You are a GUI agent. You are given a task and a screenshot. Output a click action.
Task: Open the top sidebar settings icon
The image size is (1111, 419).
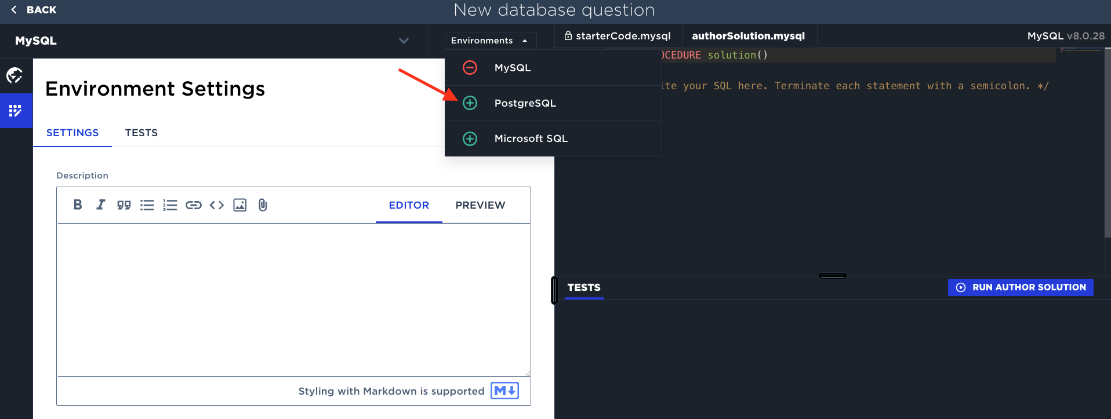pyautogui.click(x=14, y=75)
